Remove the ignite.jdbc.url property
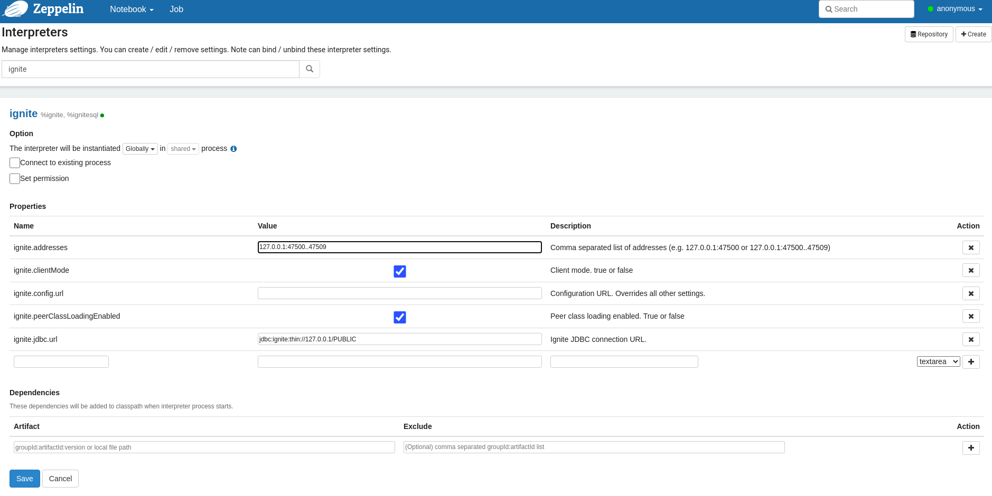 [x=971, y=339]
